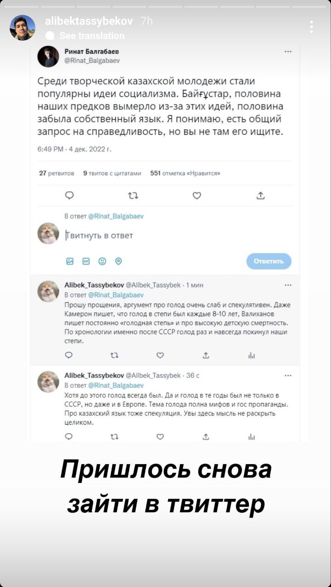Open more options on first reply tweet
Image resolution: width=331 pixels, height=587 pixels.
(288, 285)
